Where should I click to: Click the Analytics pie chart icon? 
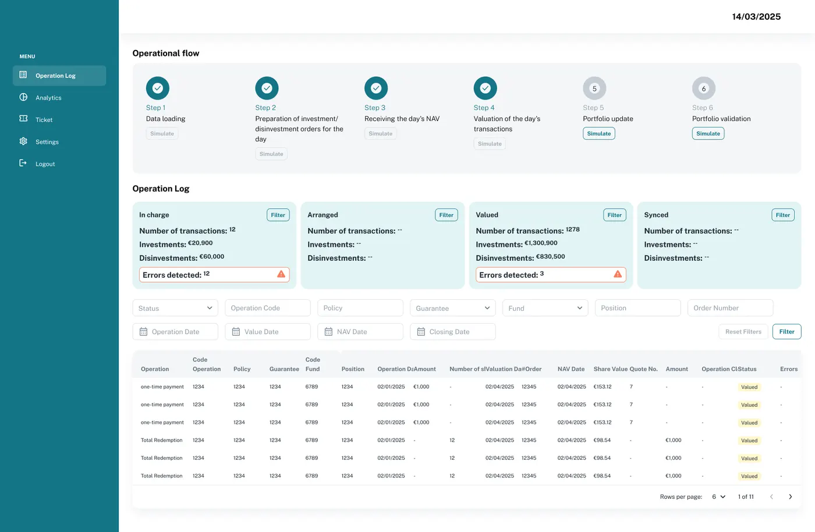pos(23,97)
